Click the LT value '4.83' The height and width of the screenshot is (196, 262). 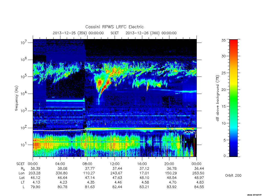pyautogui.click(x=200, y=182)
